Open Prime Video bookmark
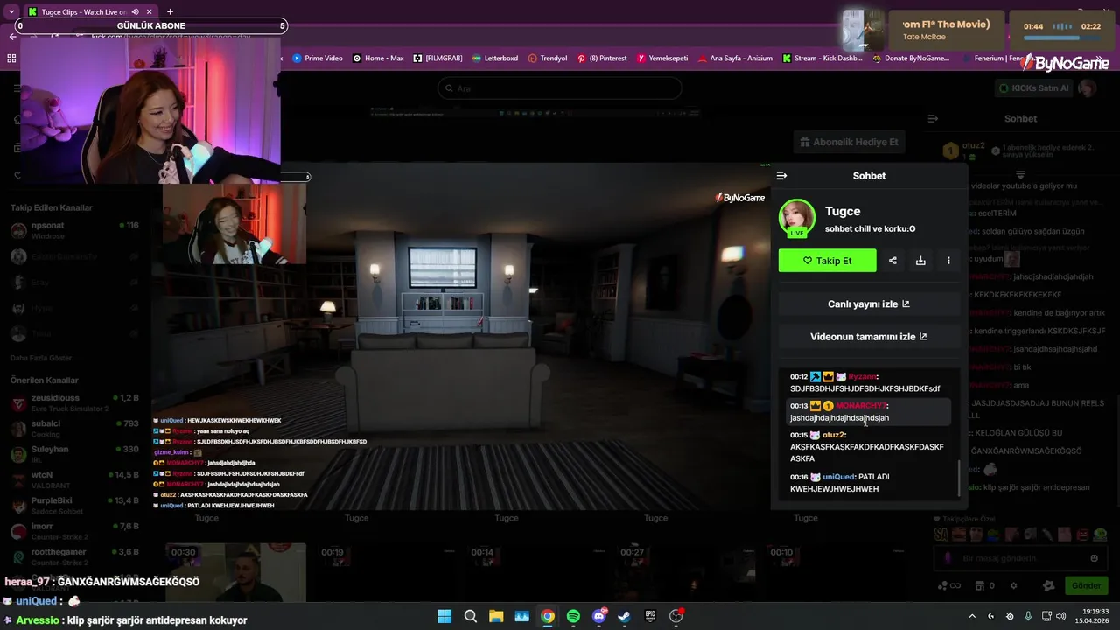 tap(317, 59)
